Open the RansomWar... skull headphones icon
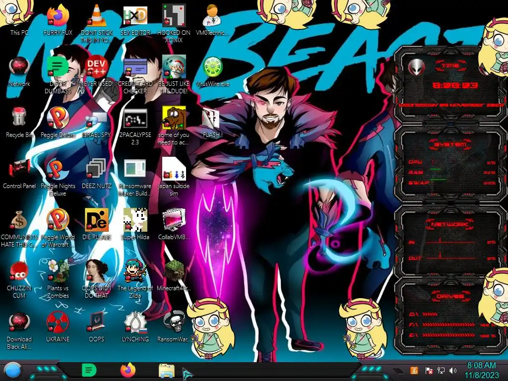Screen dimensions: 508x381 (x=174, y=326)
